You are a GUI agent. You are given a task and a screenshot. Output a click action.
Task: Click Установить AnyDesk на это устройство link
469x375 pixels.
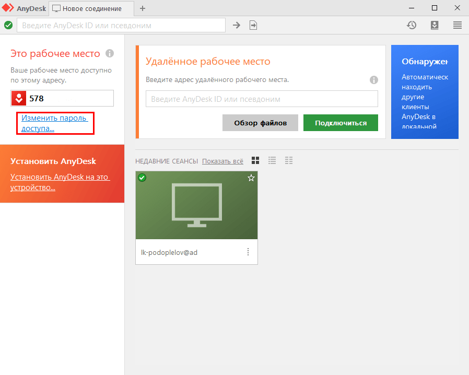coord(60,182)
